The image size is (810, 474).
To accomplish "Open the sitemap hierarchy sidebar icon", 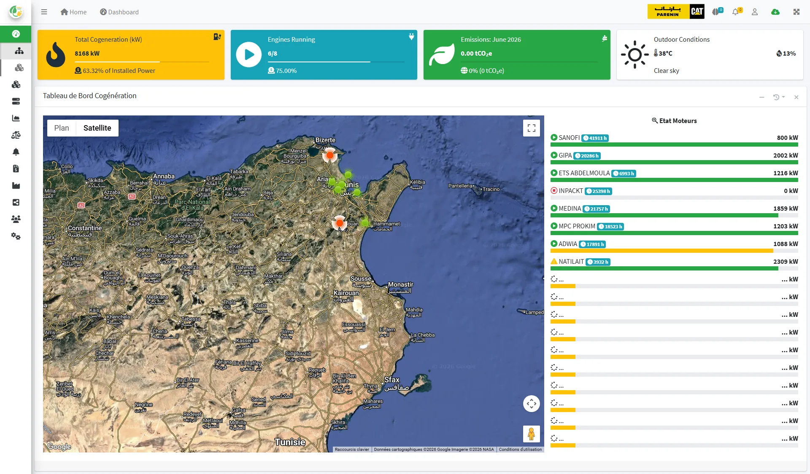I will pos(19,51).
